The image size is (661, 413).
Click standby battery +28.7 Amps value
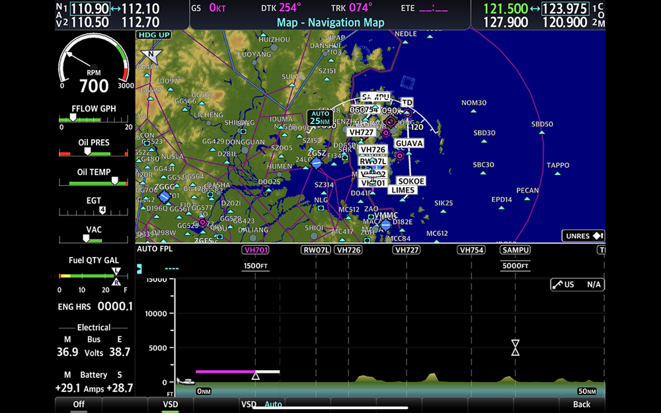pos(120,388)
